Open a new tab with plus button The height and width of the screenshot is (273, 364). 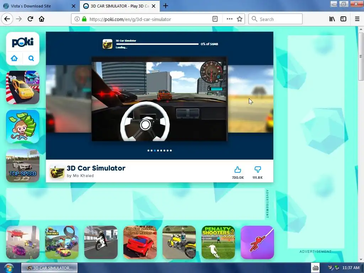click(166, 6)
